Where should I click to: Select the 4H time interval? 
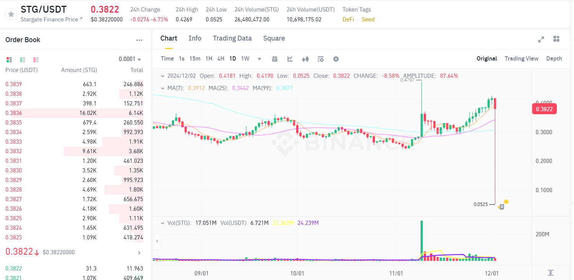point(221,59)
